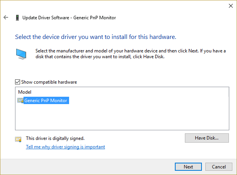Open 'Tell me why driver signing is important'
This screenshot has width=237, height=175.
[x=65, y=147]
